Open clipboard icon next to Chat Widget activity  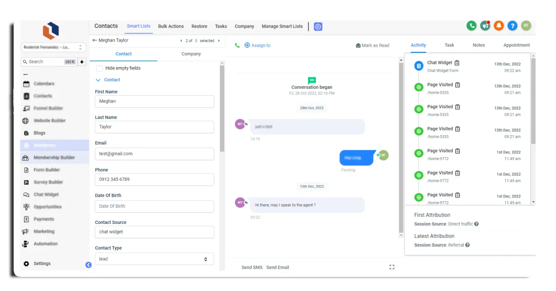pyautogui.click(x=457, y=63)
